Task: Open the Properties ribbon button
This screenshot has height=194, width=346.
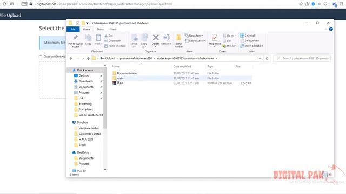Action: coord(215,41)
